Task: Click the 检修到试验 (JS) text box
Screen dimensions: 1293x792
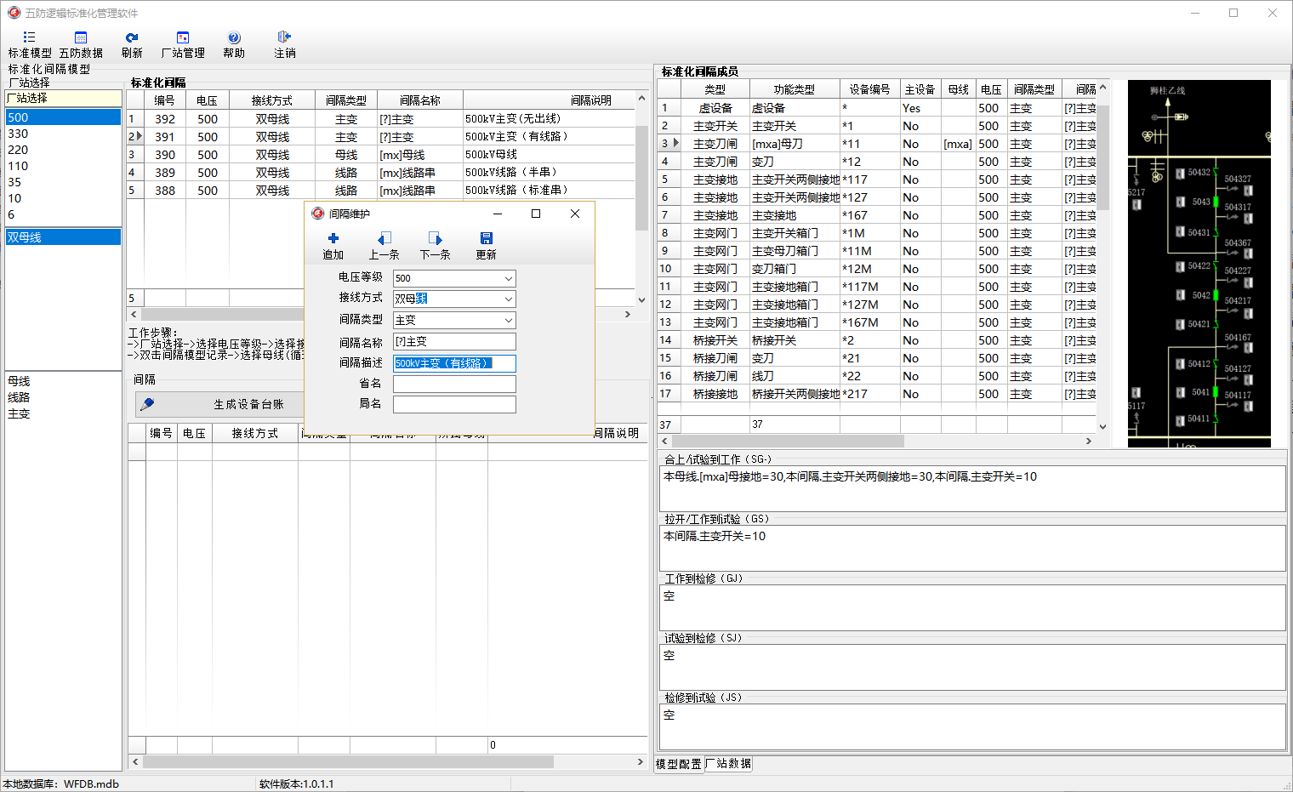Action: (972, 726)
